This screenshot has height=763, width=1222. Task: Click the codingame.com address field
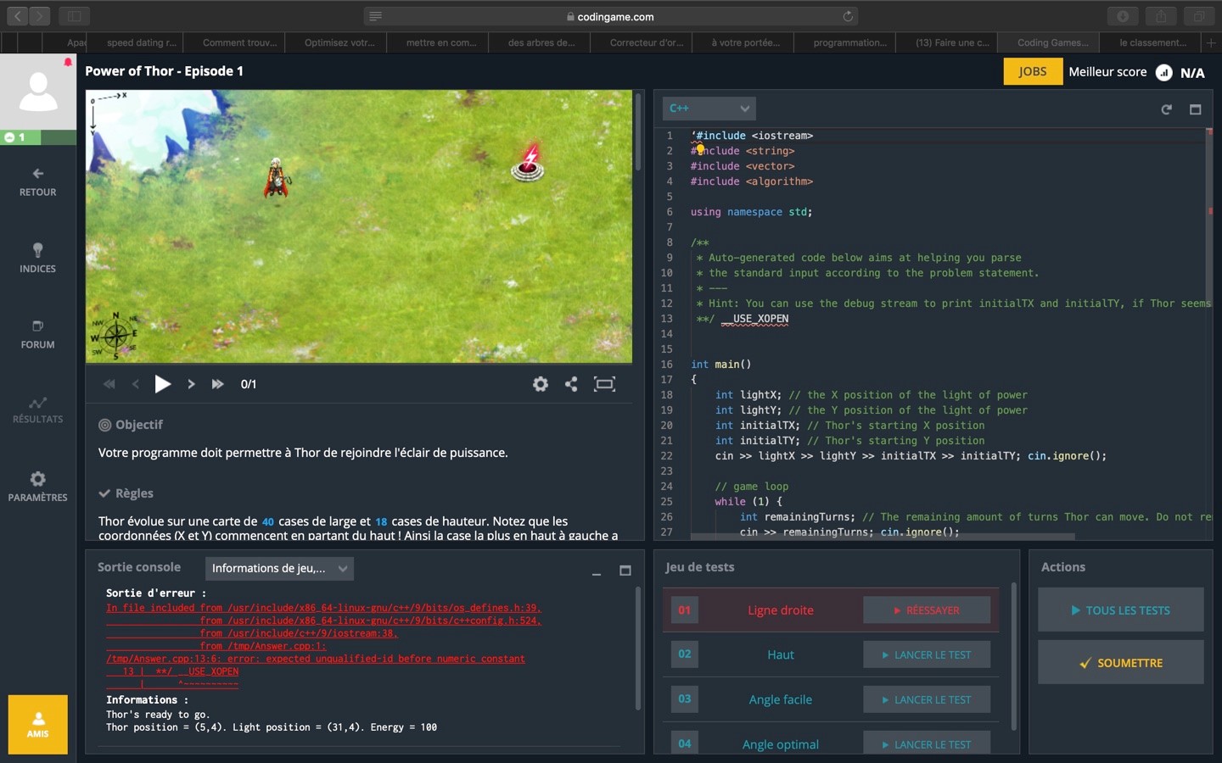pyautogui.click(x=611, y=16)
